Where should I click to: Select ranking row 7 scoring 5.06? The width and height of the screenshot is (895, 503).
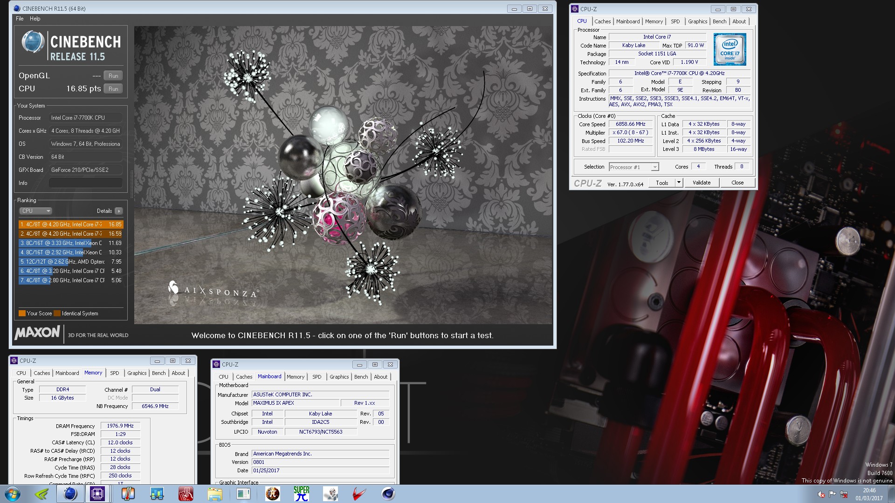[x=71, y=280]
